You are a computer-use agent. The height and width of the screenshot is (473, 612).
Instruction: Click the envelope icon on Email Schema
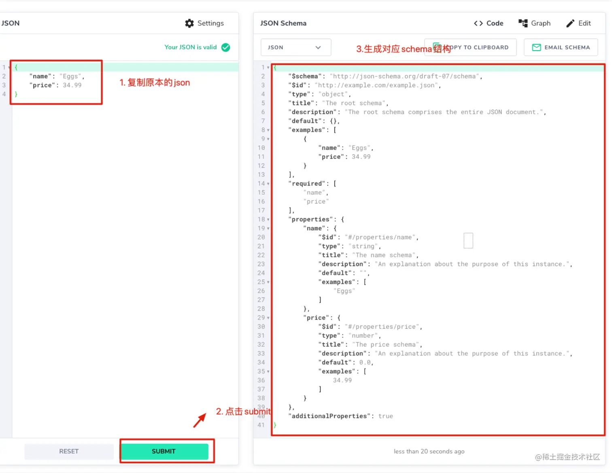click(x=536, y=47)
